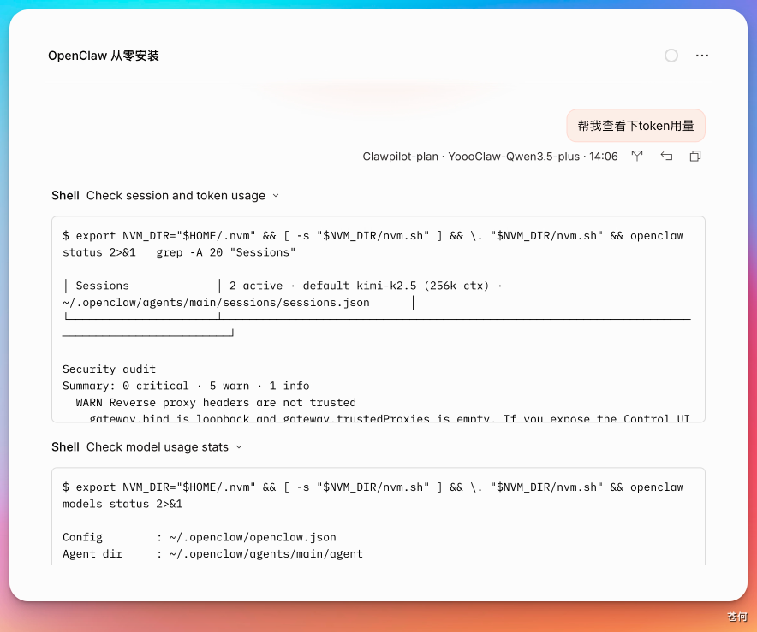Image resolution: width=757 pixels, height=632 pixels.
Task: Click the circle status icon in the header
Action: click(671, 56)
